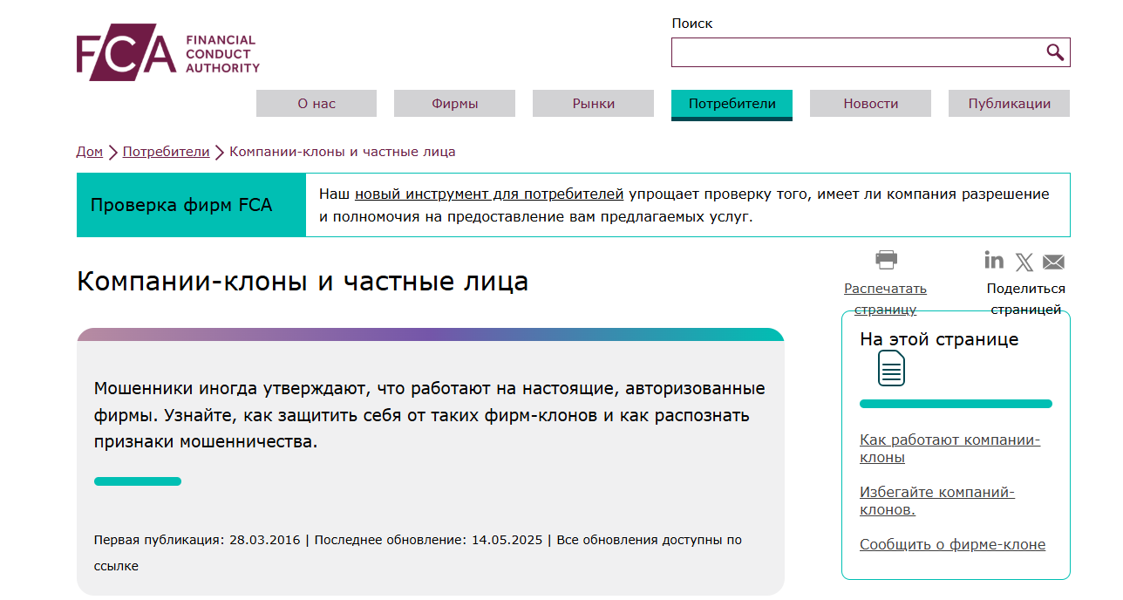Open новый инструмент для потребителей link
The height and width of the screenshot is (600, 1123).
click(x=489, y=194)
